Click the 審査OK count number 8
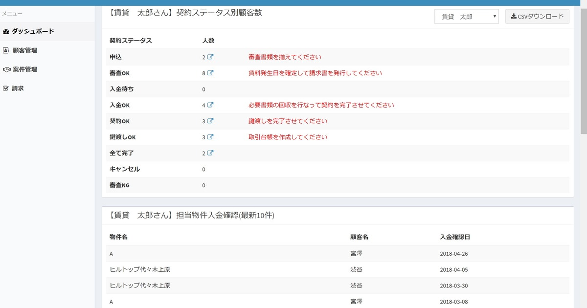 point(203,73)
